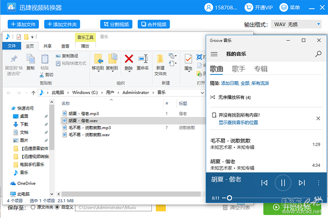Switch to the 查看 ribbon tab
The image size is (328, 218).
(x=65, y=46)
